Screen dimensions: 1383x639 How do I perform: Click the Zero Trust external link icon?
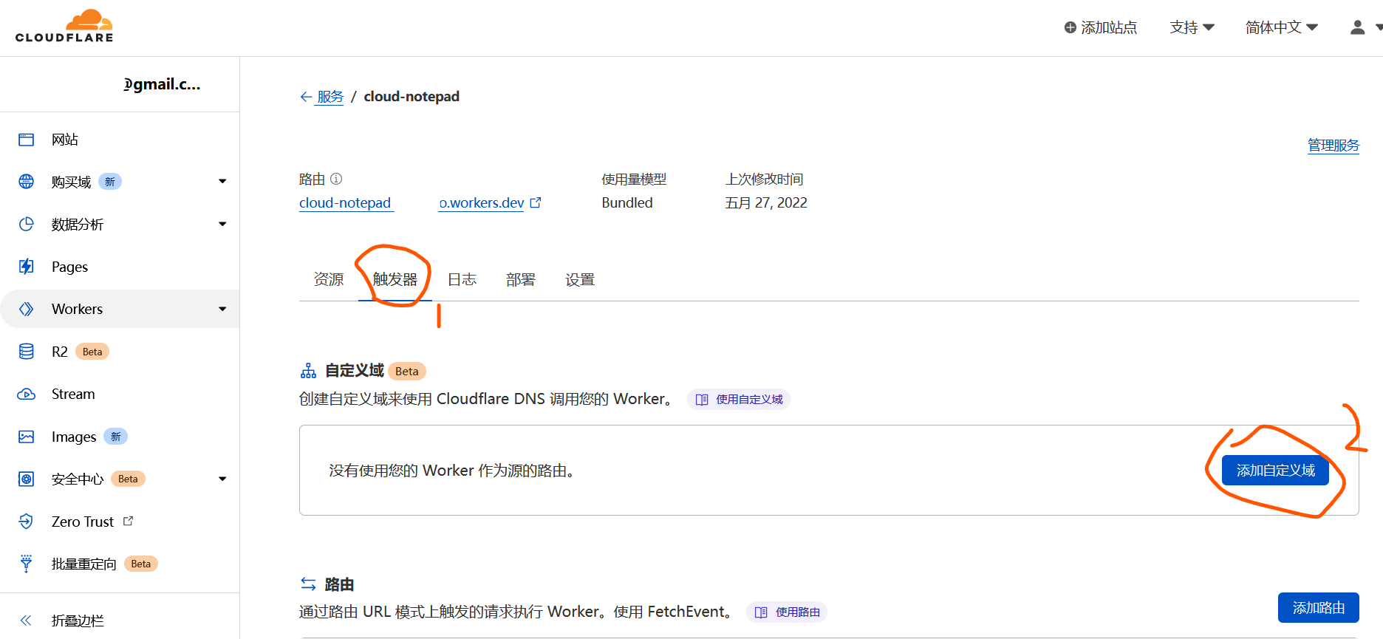click(x=128, y=521)
